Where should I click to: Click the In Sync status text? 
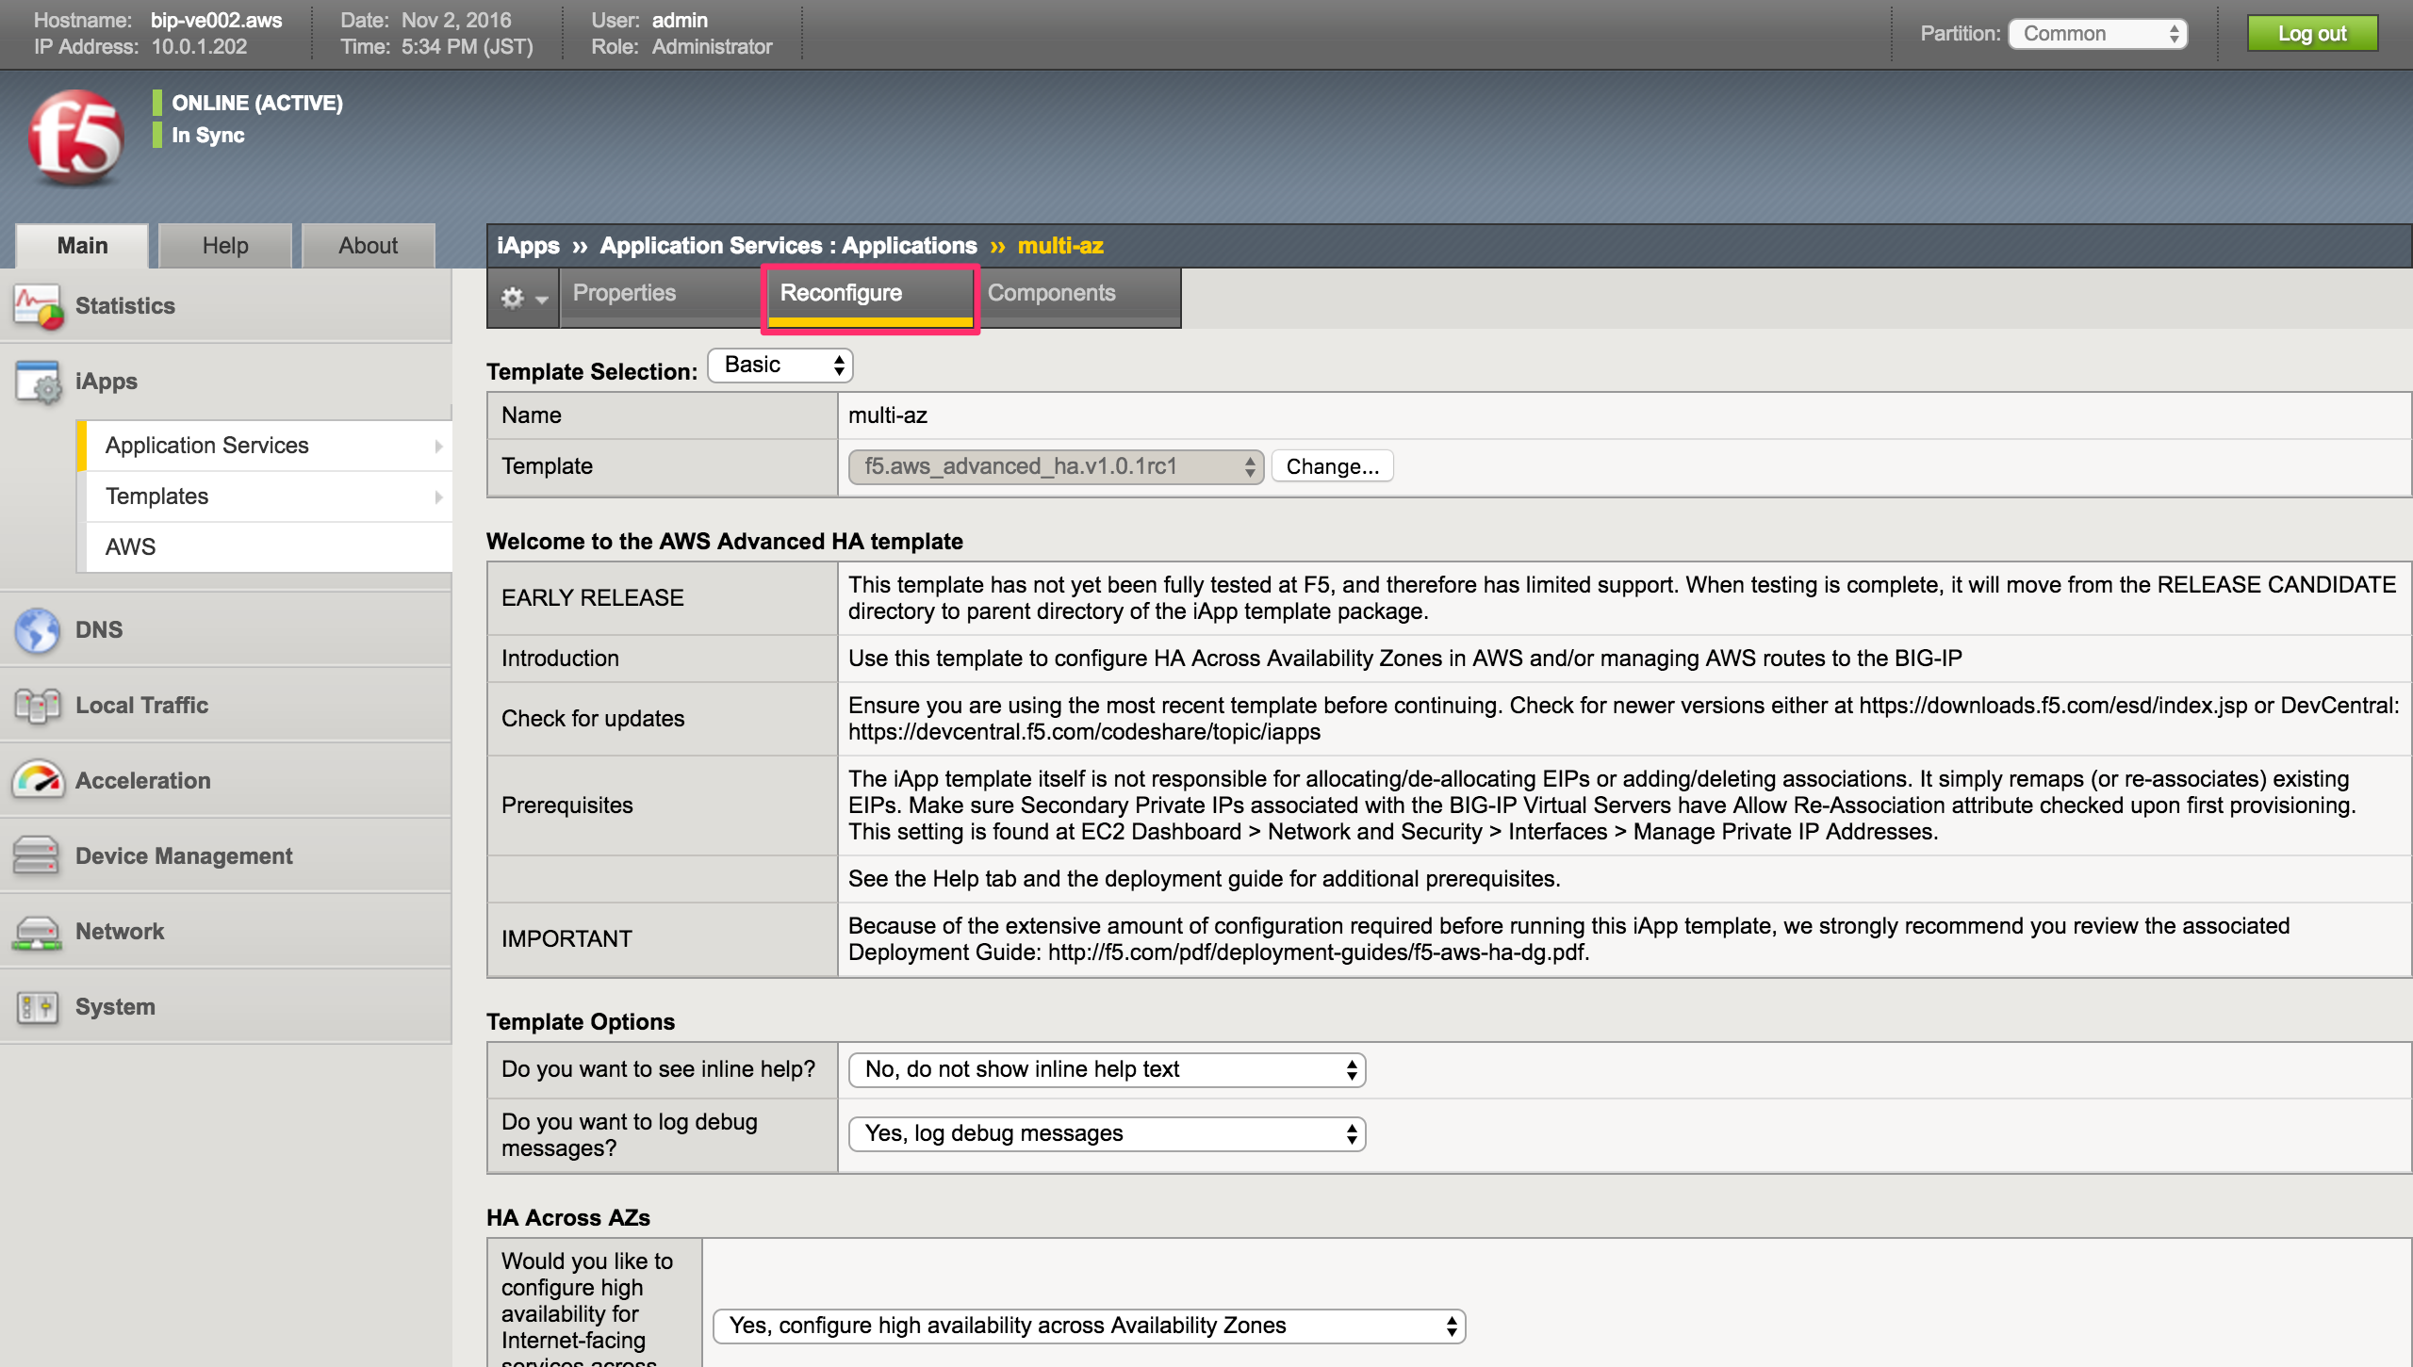(x=208, y=135)
